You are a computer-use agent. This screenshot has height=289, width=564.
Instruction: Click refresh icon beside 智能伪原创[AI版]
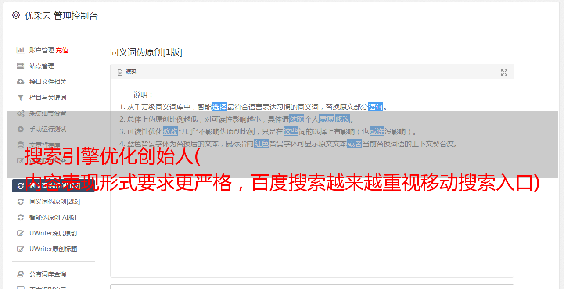coord(20,217)
